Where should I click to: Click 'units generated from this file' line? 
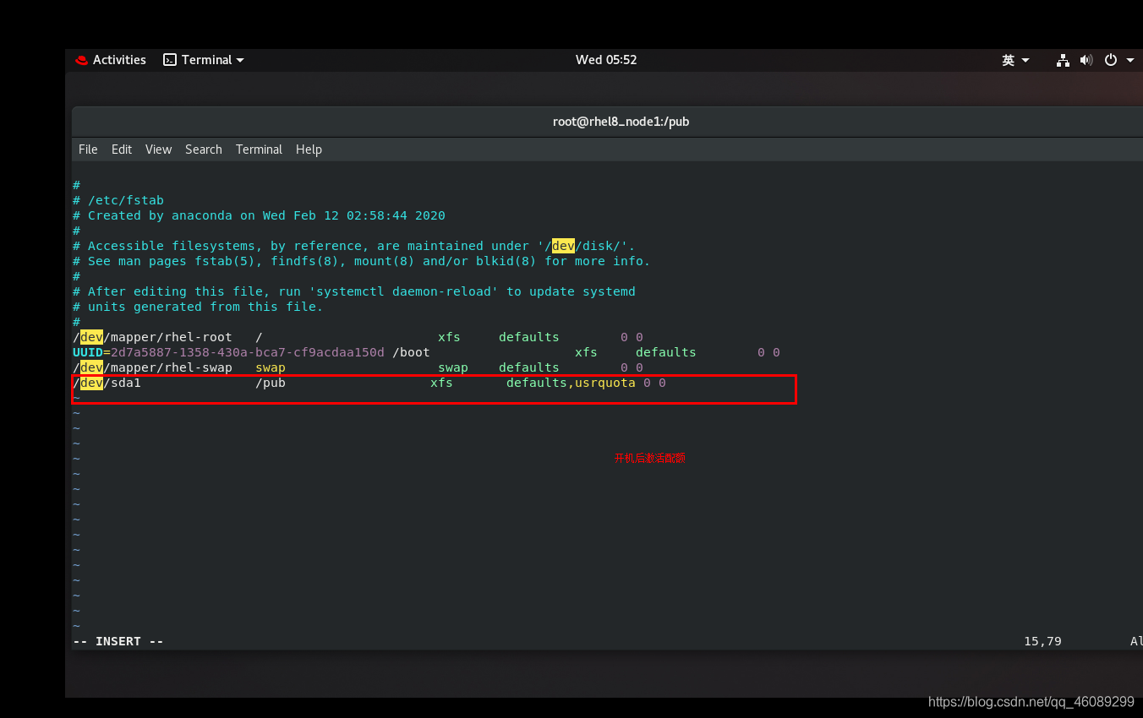click(x=198, y=307)
